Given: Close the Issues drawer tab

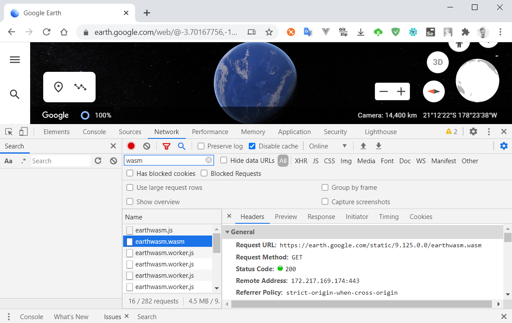Looking at the screenshot, I should [x=127, y=316].
